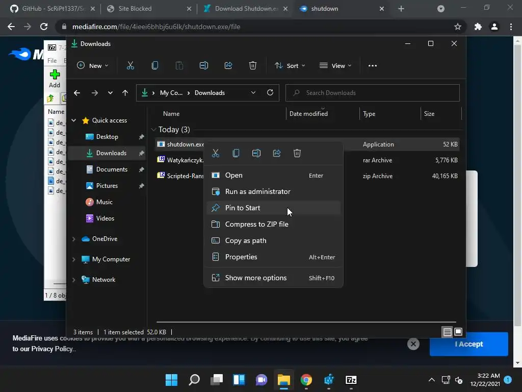Click the Share icon in Explorer toolbar
The height and width of the screenshot is (392, 522).
point(228,66)
